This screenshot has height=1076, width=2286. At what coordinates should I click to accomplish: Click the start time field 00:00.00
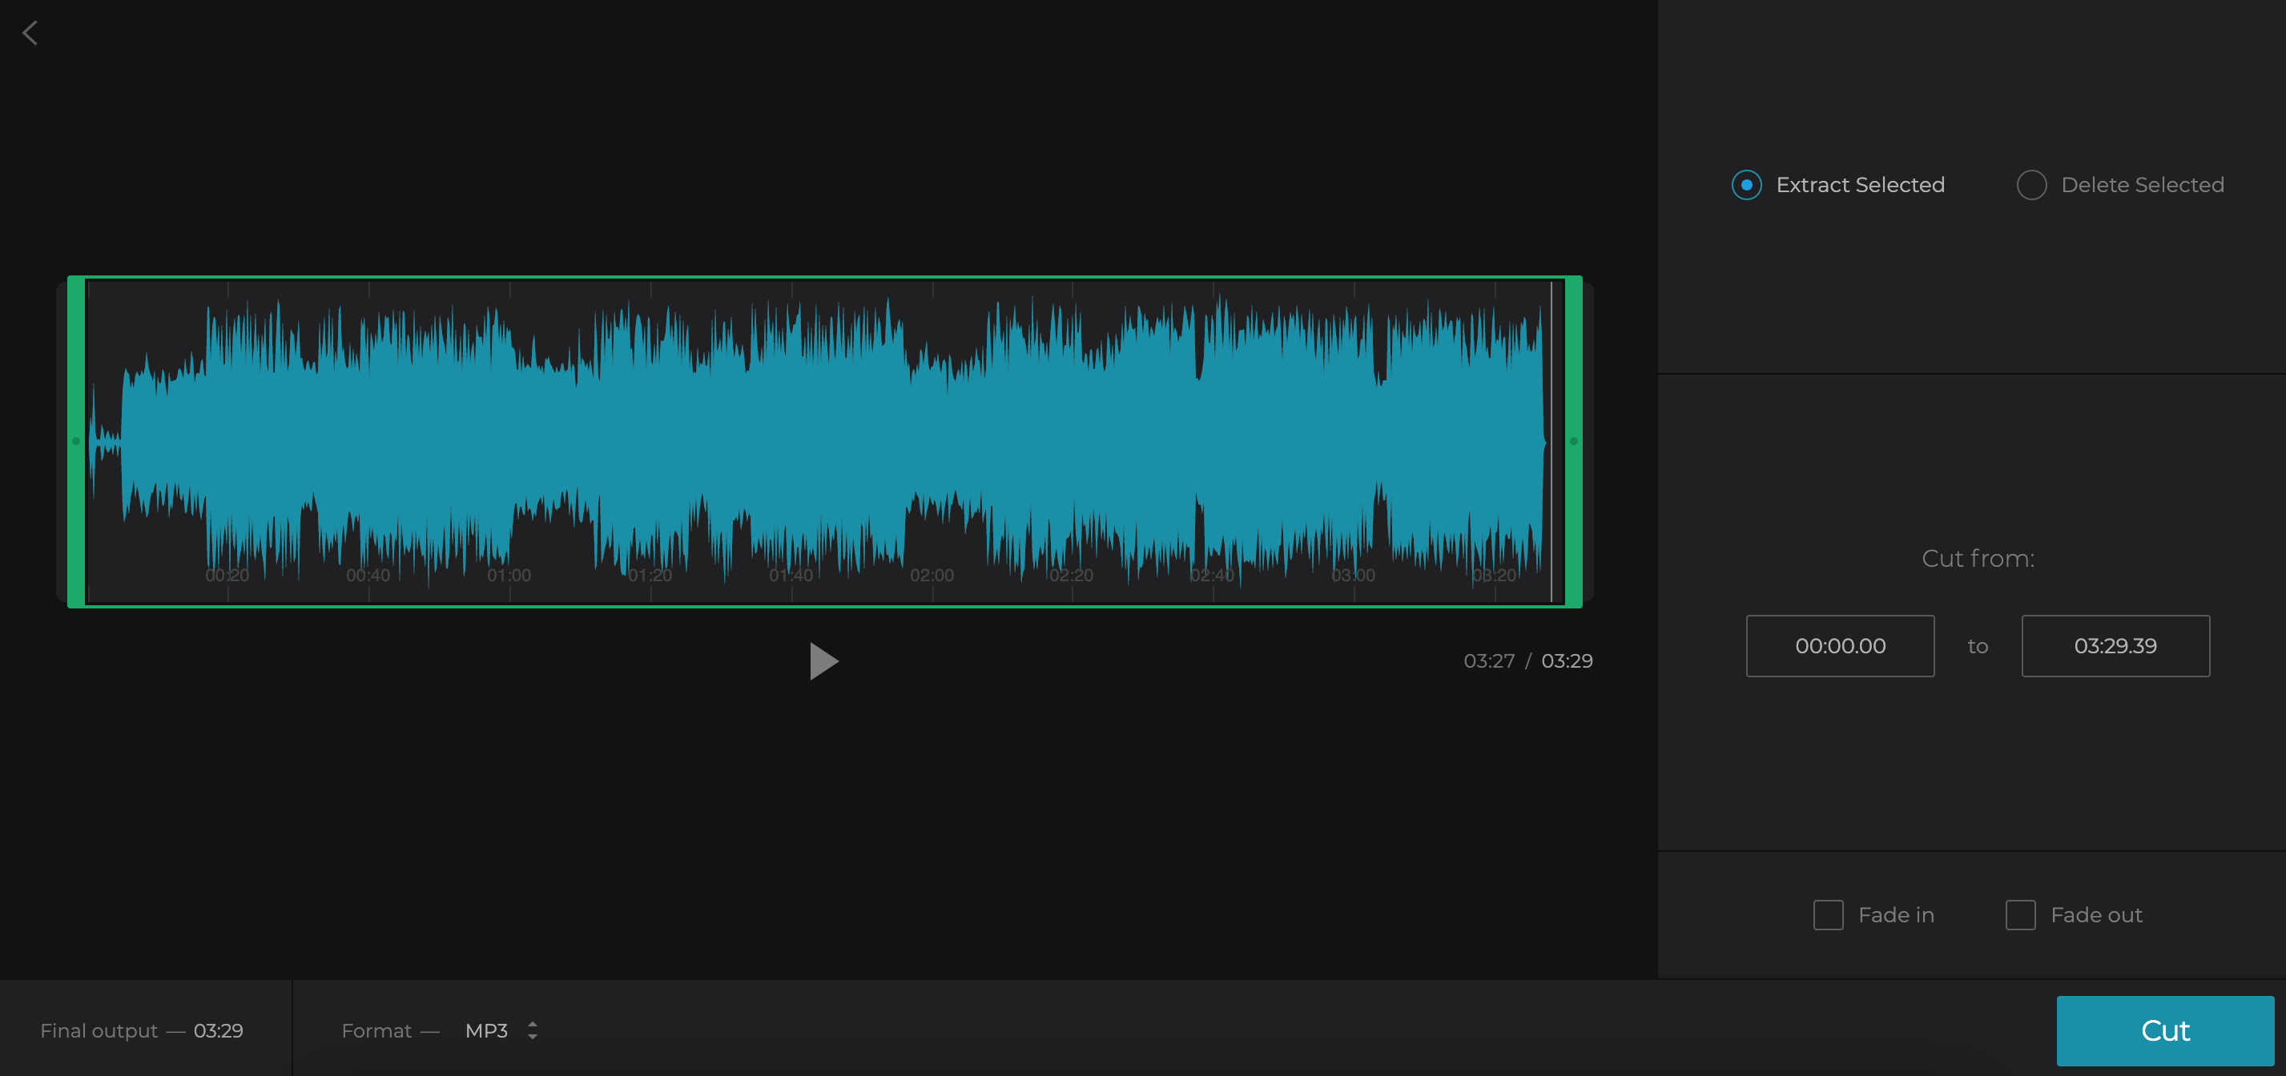[x=1841, y=646]
